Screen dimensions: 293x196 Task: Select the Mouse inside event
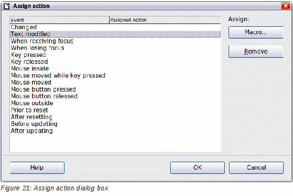[x=115, y=69]
